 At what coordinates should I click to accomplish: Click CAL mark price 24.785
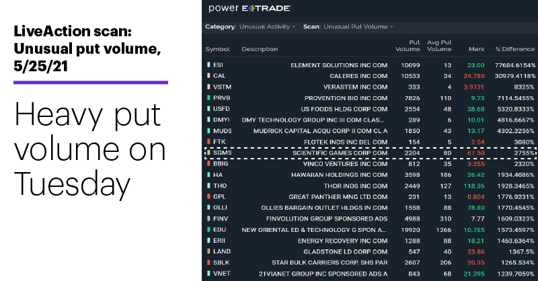click(474, 76)
